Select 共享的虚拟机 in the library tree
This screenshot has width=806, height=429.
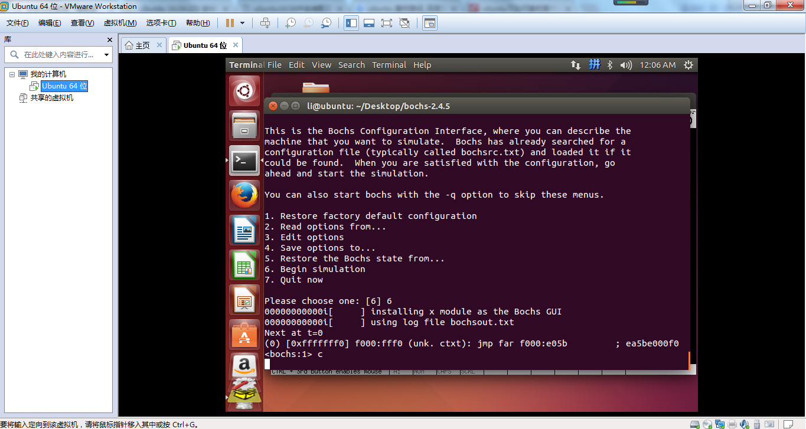tap(52, 98)
